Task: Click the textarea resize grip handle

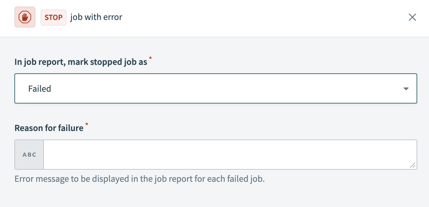Action: tap(413, 165)
